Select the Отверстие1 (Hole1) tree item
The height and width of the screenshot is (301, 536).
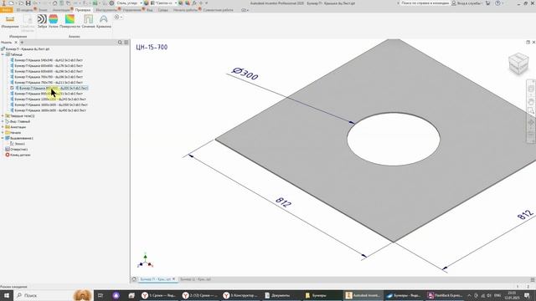pos(18,149)
